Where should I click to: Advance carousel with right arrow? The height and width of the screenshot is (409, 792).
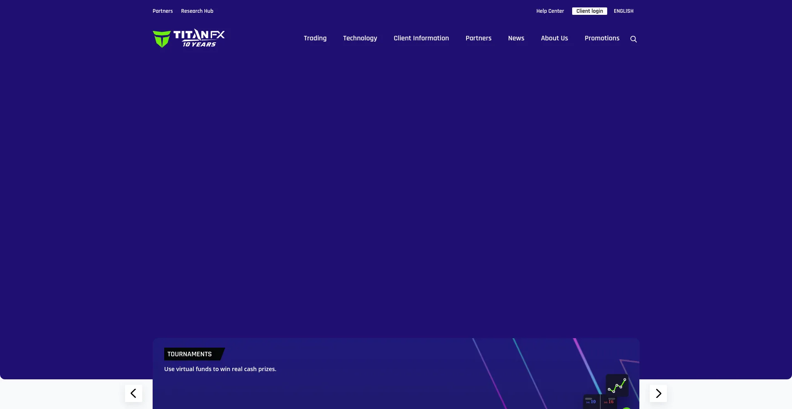[x=658, y=393]
